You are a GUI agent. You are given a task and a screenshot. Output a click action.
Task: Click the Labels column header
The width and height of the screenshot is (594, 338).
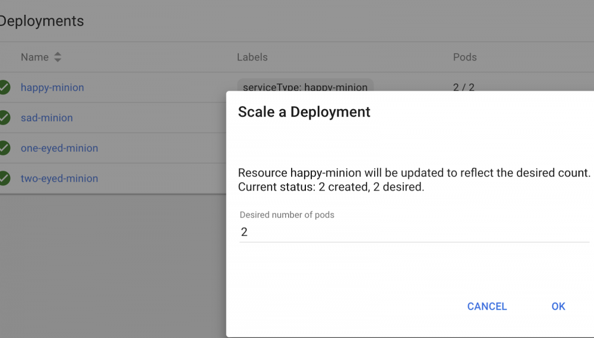[252, 58]
